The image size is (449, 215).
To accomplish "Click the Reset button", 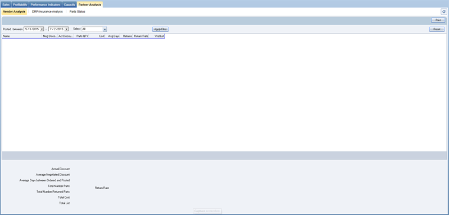I will pos(437,29).
